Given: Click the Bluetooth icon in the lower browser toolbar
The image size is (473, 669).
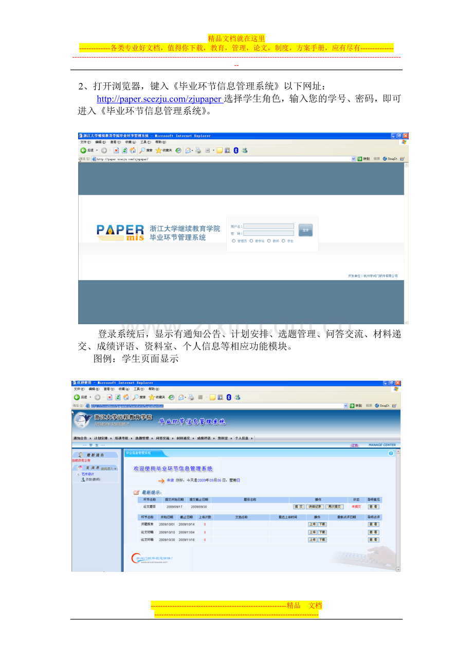Looking at the screenshot, I should [x=228, y=397].
